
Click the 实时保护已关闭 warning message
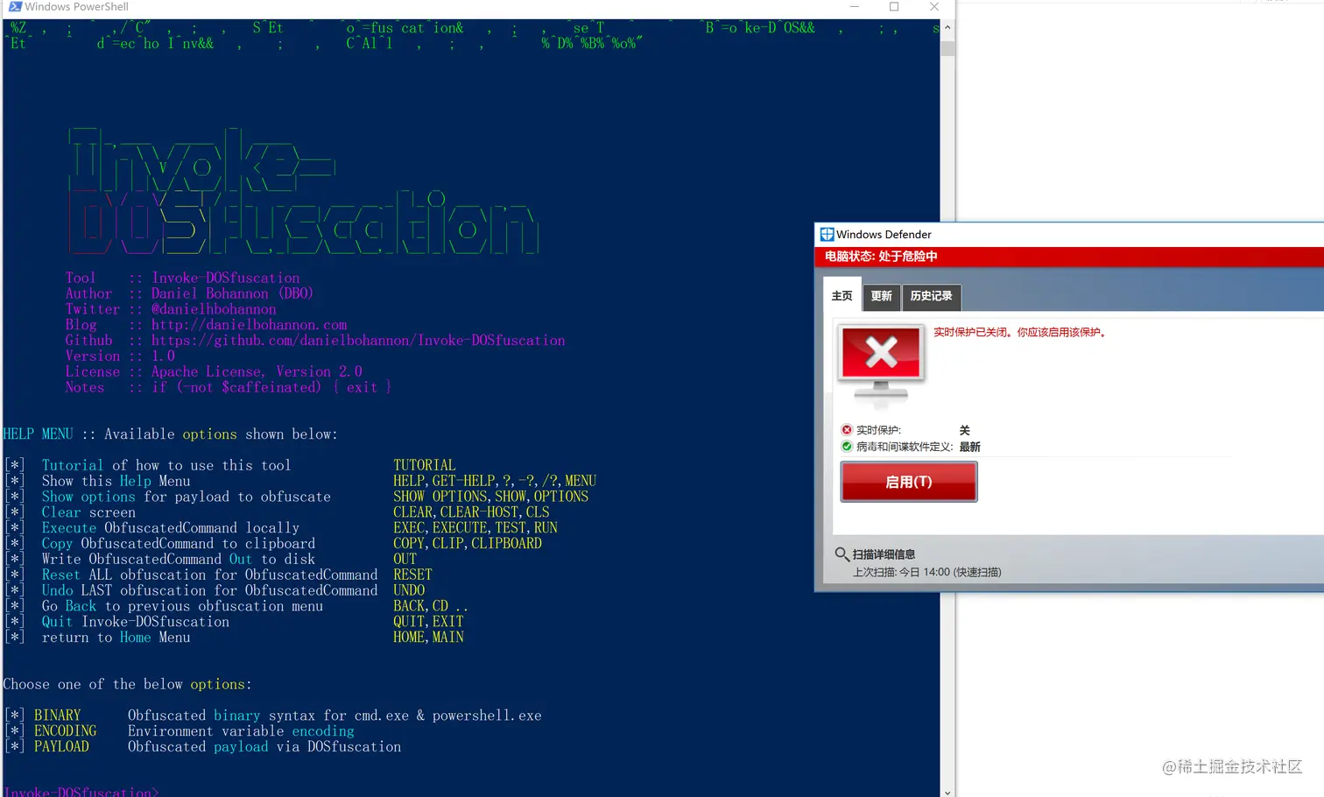click(1020, 333)
